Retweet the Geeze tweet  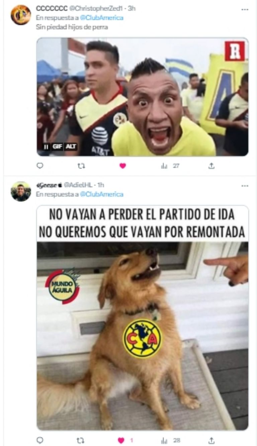81,440
